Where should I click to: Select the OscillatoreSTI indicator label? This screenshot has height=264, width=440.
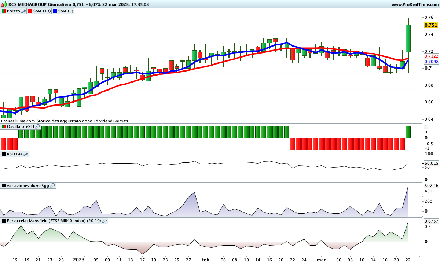click(21, 126)
